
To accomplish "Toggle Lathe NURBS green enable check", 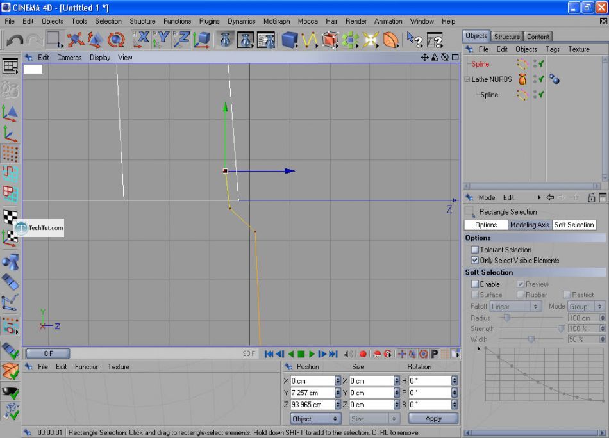I will point(542,79).
